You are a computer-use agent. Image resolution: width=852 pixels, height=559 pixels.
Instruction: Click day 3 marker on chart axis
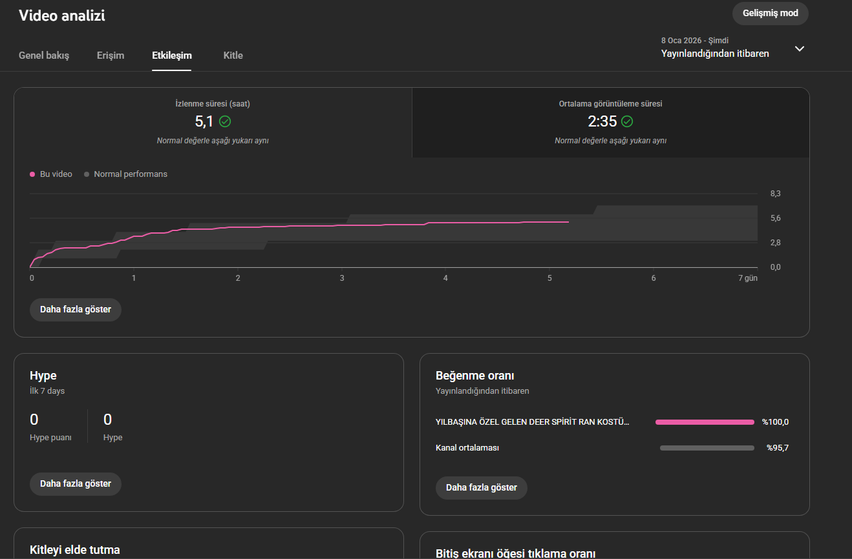(342, 278)
